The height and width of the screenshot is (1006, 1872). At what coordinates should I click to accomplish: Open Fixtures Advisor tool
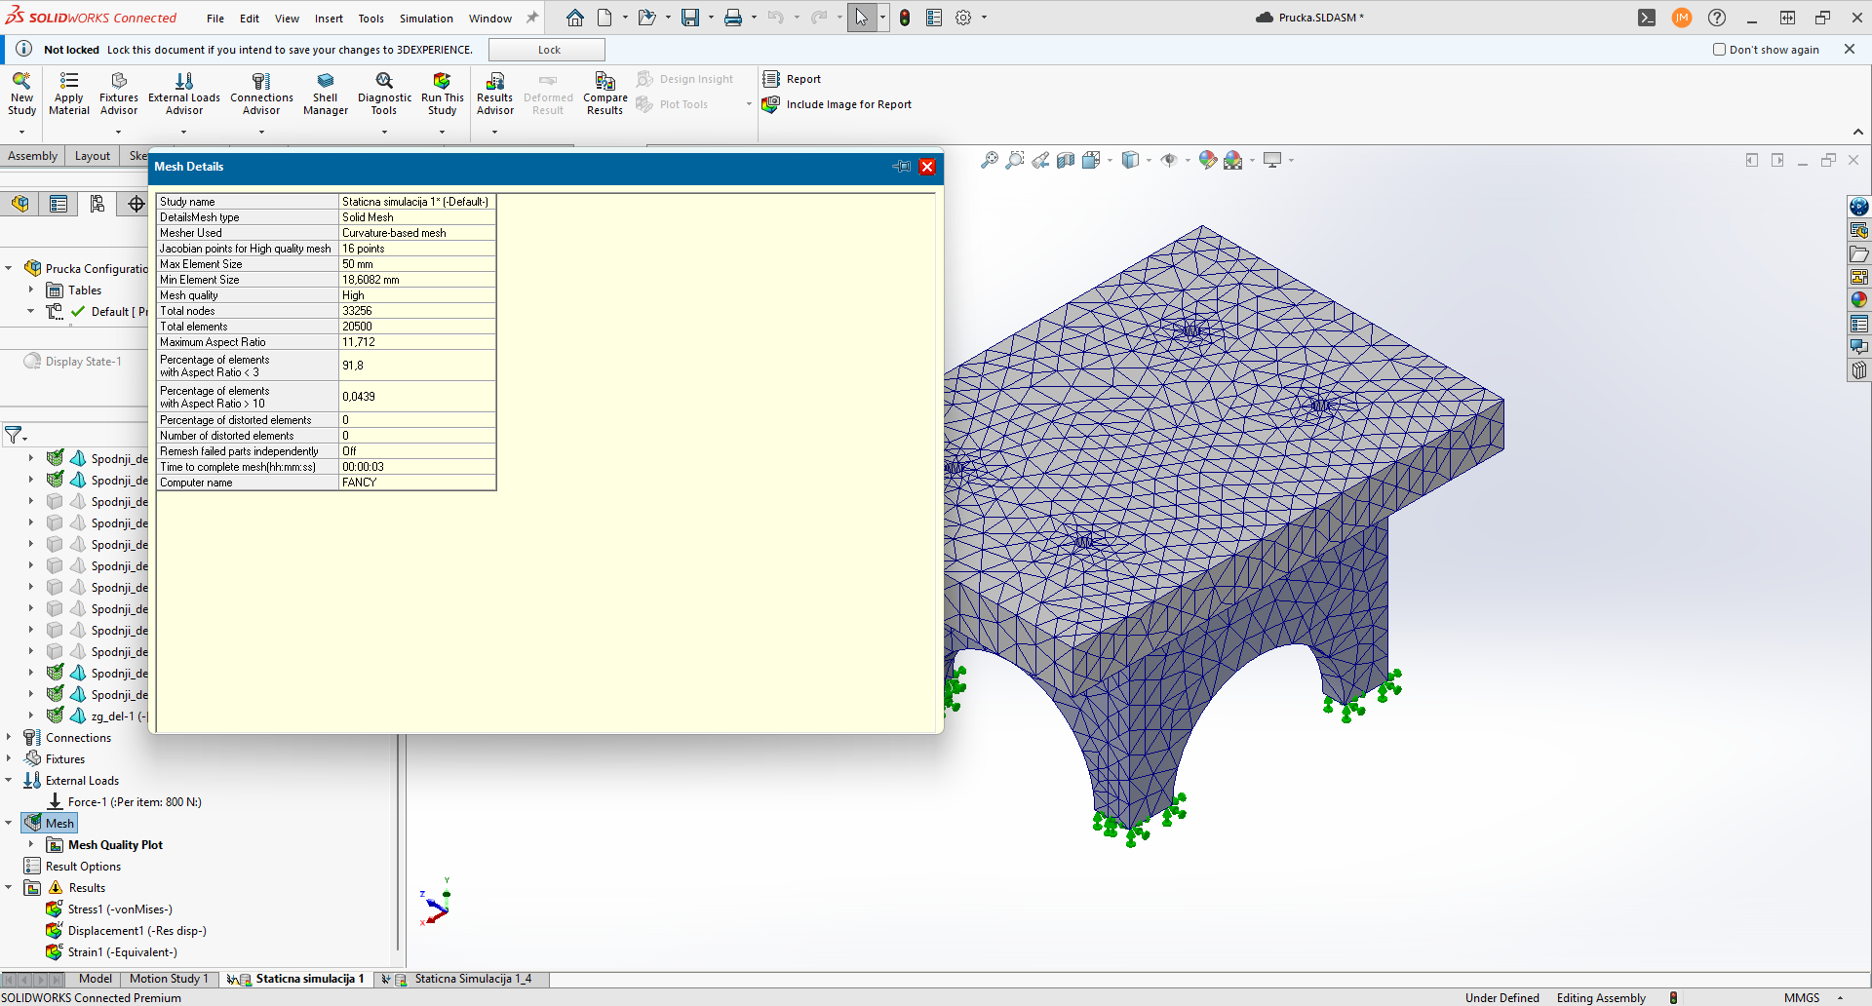tap(119, 94)
